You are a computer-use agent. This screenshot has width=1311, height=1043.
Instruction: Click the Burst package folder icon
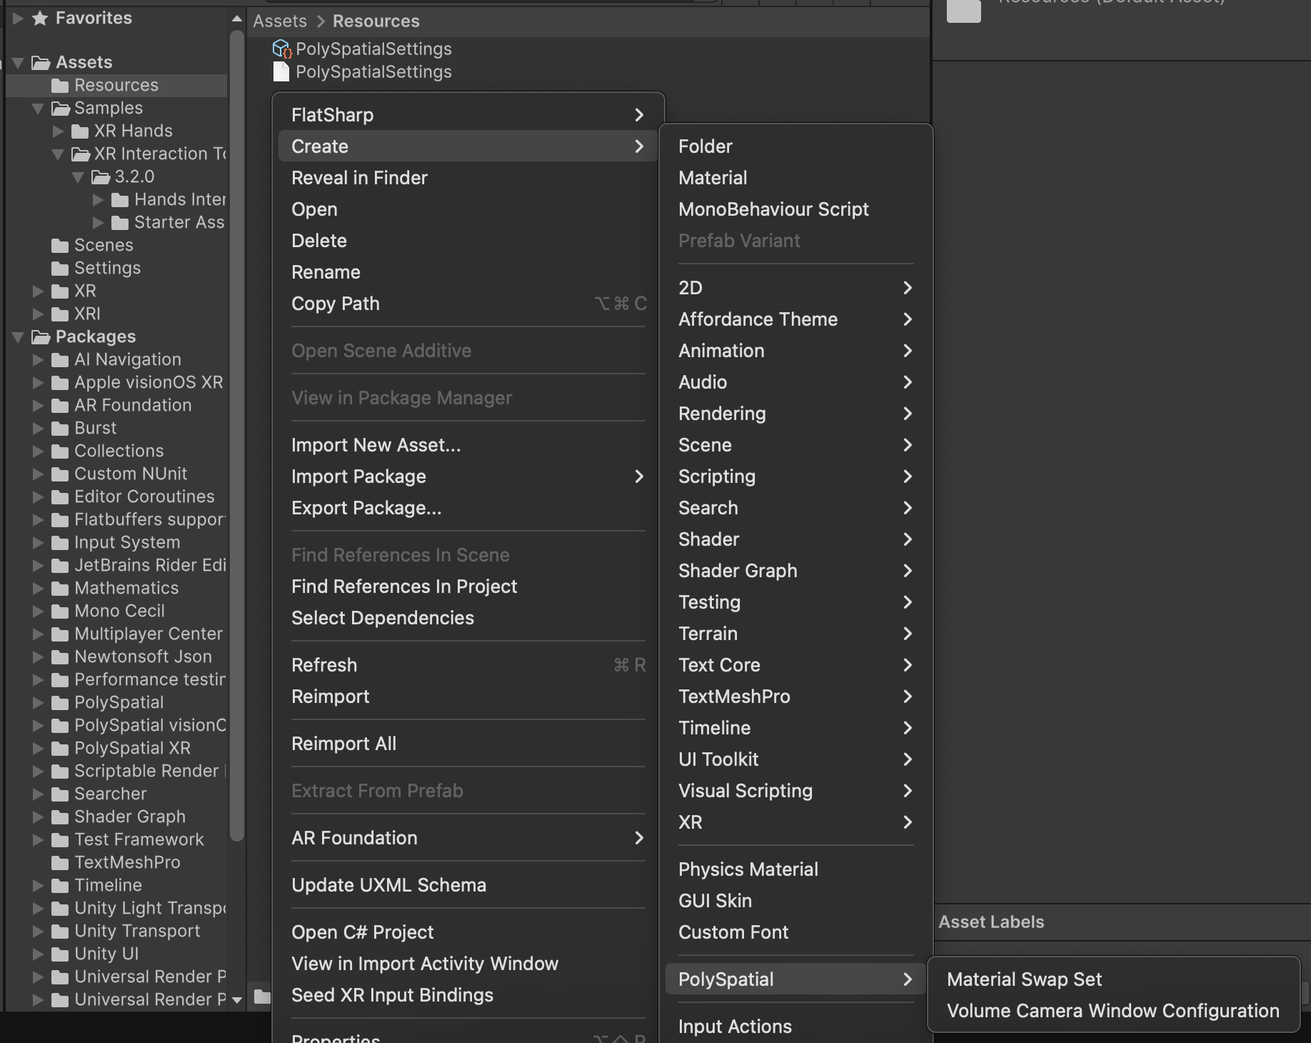point(61,429)
